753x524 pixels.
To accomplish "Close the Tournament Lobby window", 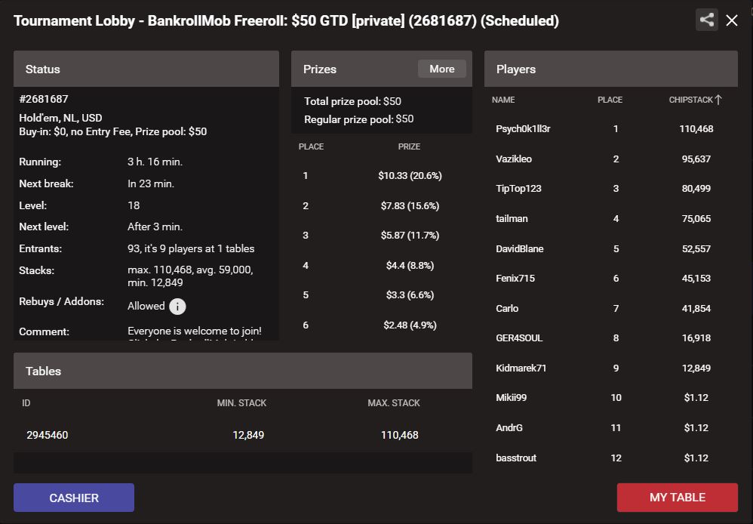I will click(x=731, y=20).
